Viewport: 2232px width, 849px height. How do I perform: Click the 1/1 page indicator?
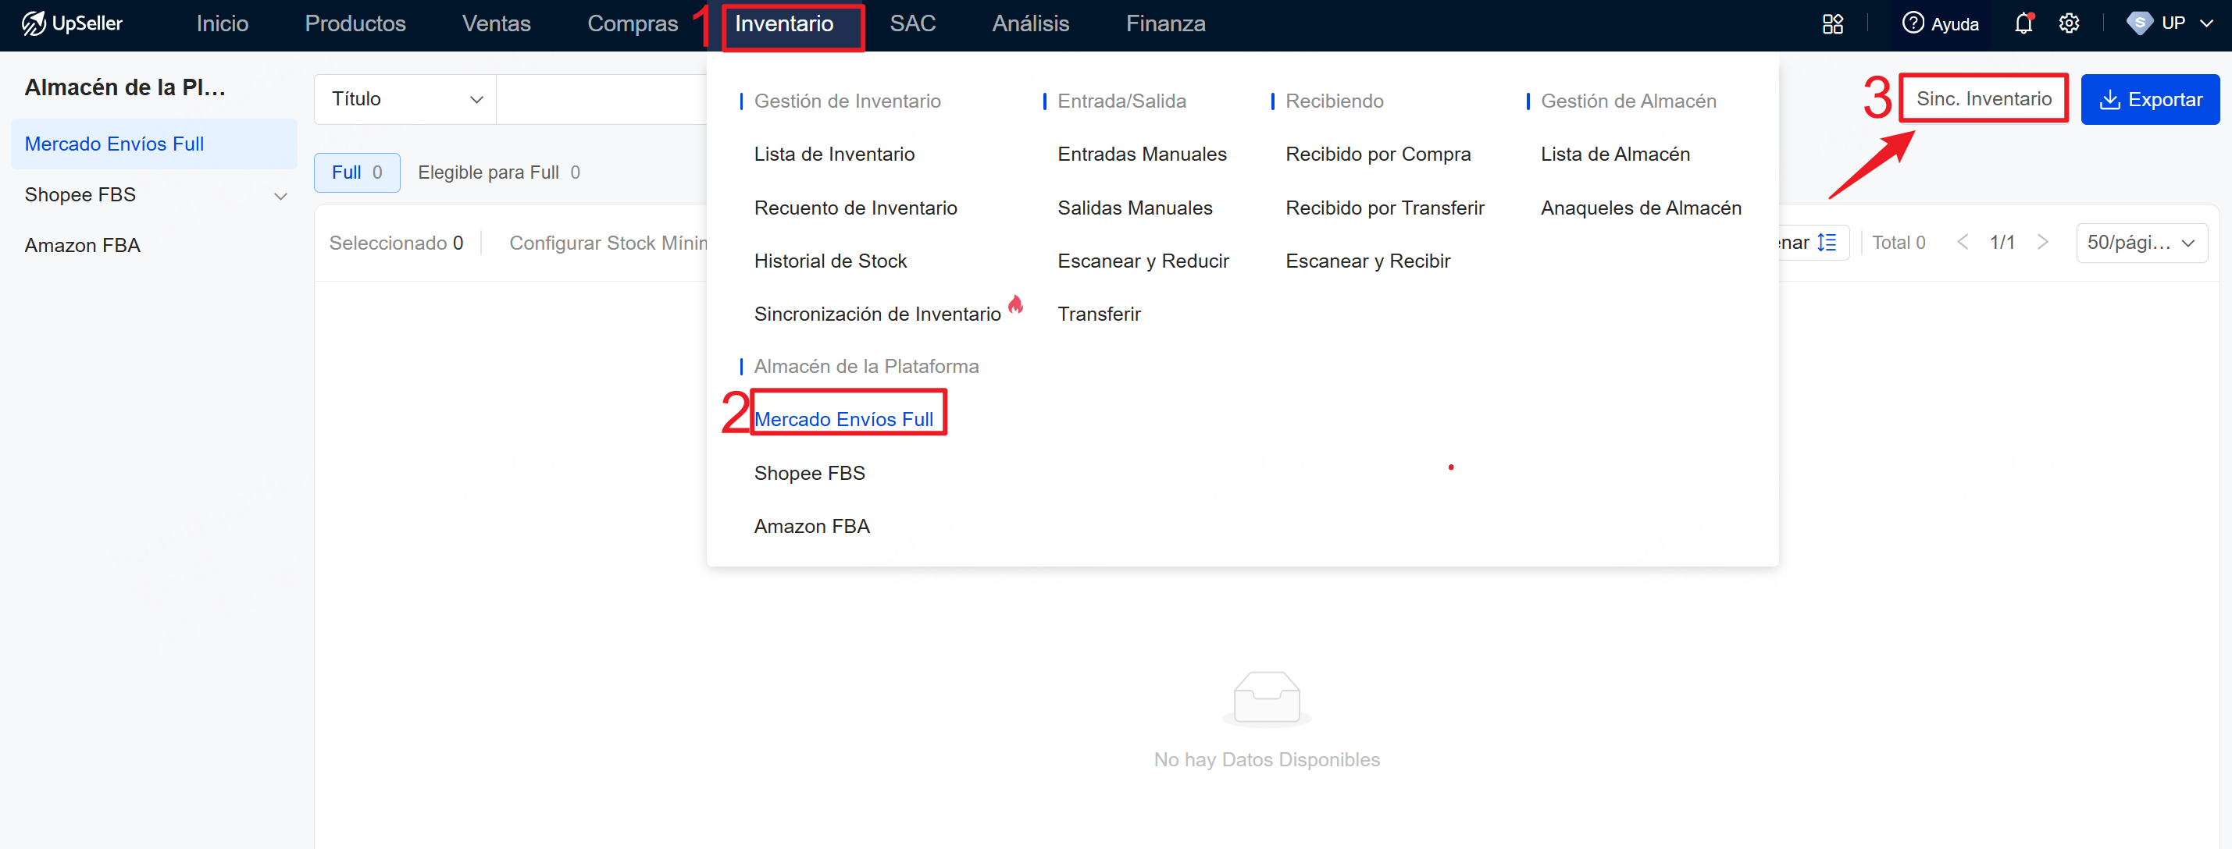[x=2002, y=243]
